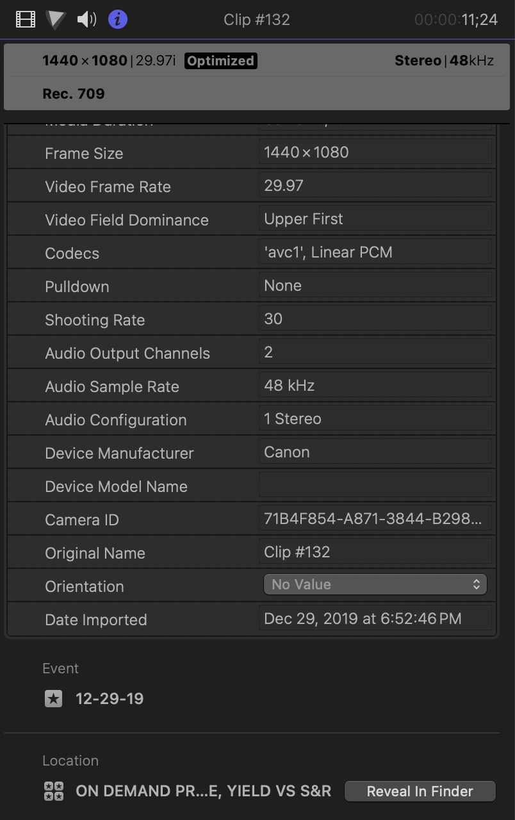Click the Date Imported field
The width and height of the screenshot is (515, 820).
click(375, 618)
